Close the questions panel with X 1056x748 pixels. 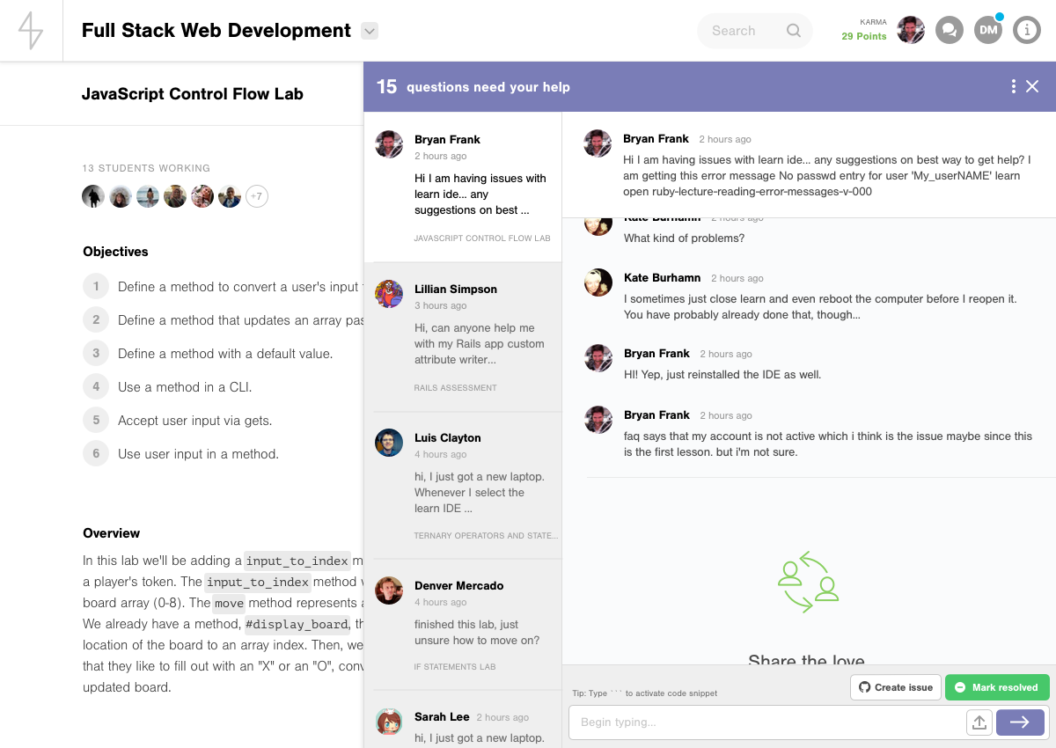[1032, 86]
